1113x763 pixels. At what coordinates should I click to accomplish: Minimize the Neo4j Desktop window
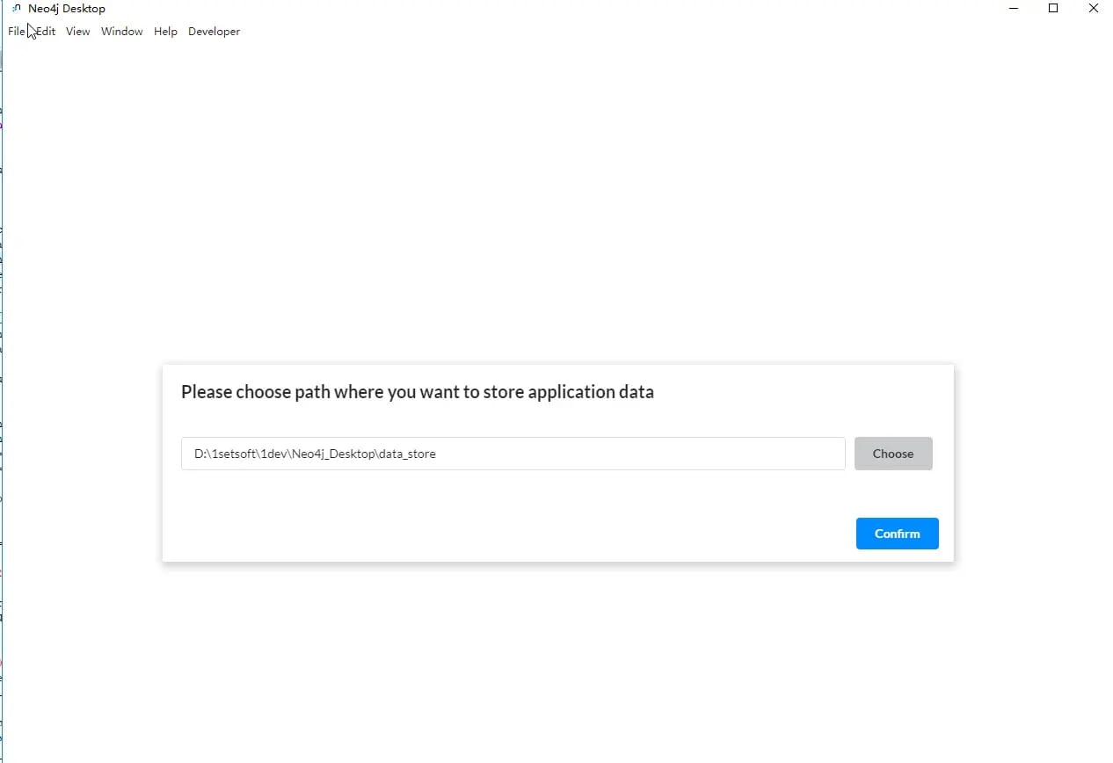click(1014, 9)
